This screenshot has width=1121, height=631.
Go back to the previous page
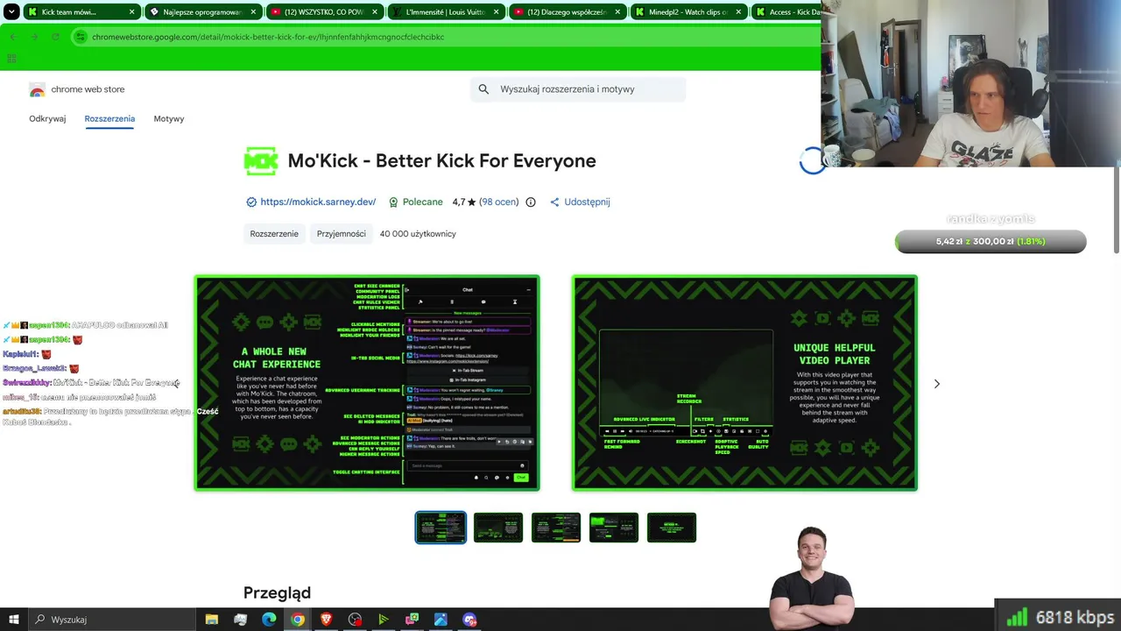pos(13,37)
